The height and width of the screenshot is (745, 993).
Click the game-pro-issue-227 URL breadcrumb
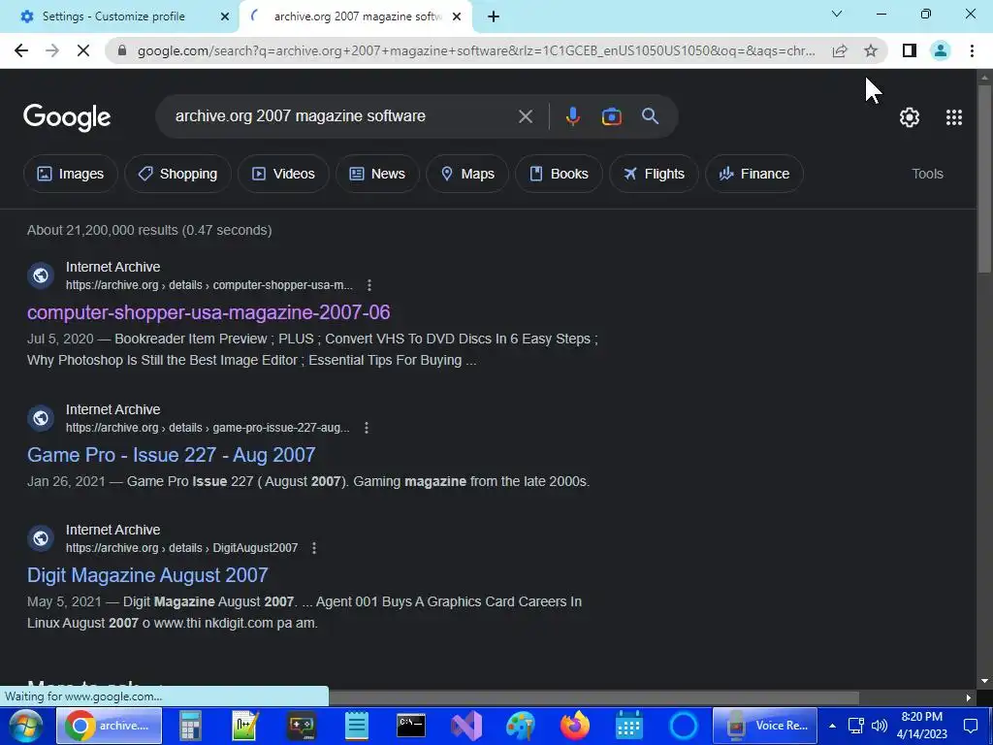click(x=208, y=428)
